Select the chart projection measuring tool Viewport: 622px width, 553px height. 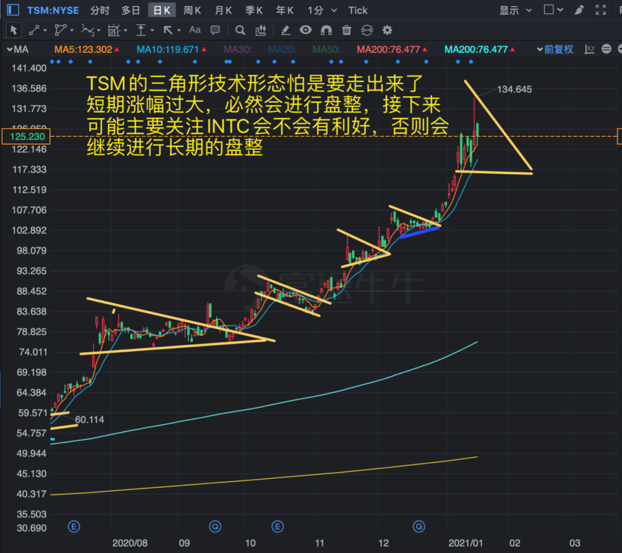114,30
